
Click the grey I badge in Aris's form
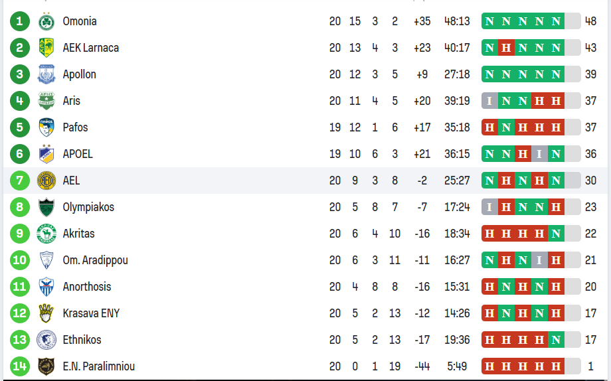(x=489, y=101)
